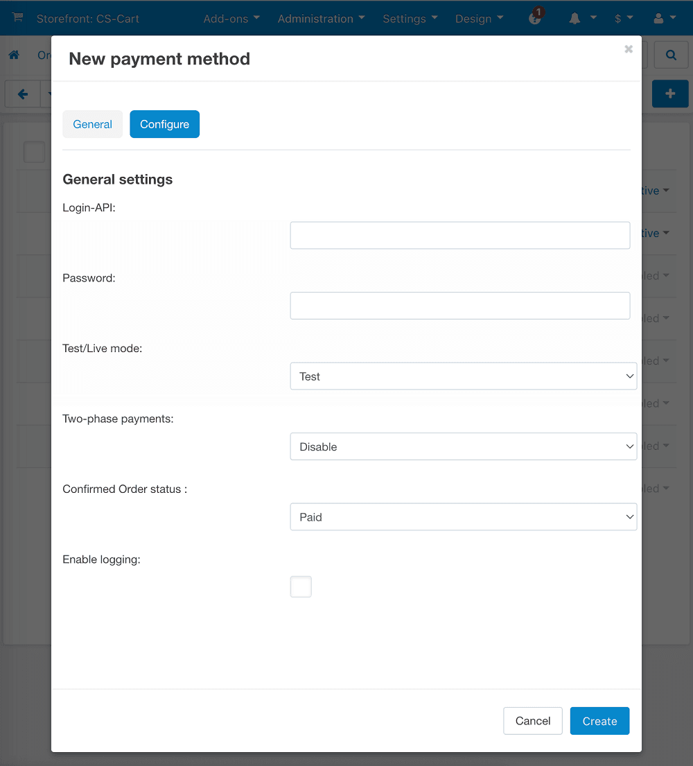Switch to the General tab
The height and width of the screenshot is (766, 693).
click(x=92, y=124)
